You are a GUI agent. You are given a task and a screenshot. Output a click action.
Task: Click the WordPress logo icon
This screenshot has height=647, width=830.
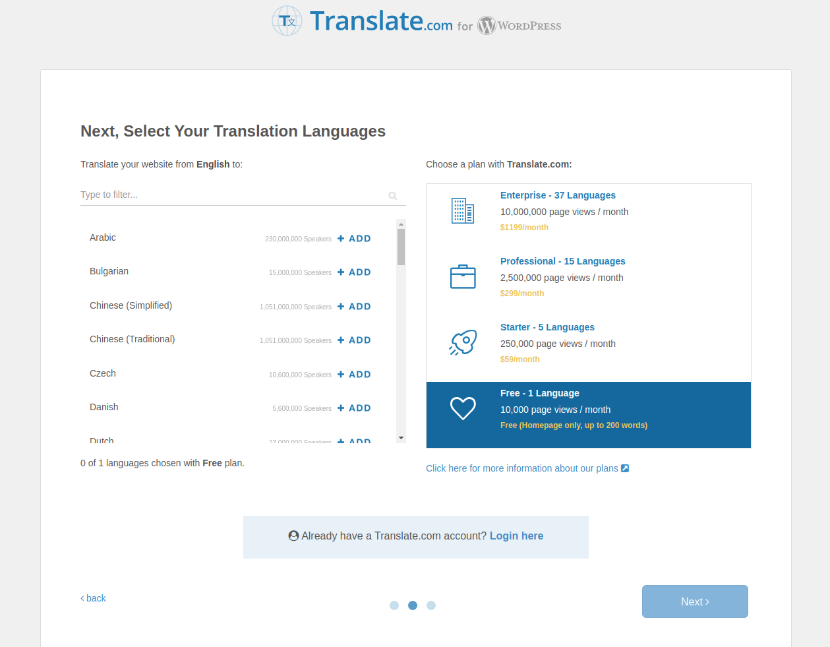487,26
